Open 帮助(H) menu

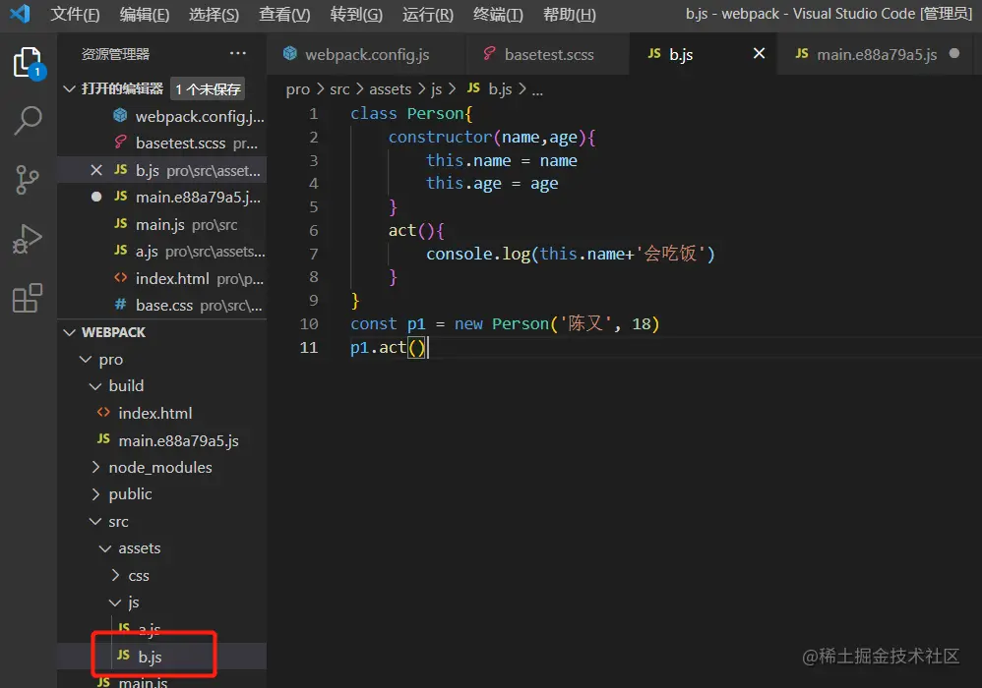coord(570,14)
